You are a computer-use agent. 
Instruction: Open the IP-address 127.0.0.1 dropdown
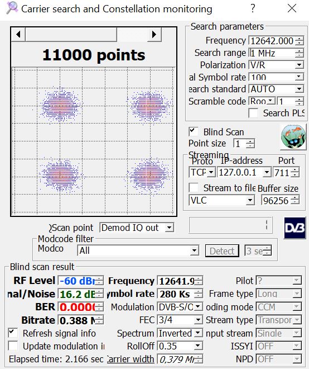click(x=267, y=173)
